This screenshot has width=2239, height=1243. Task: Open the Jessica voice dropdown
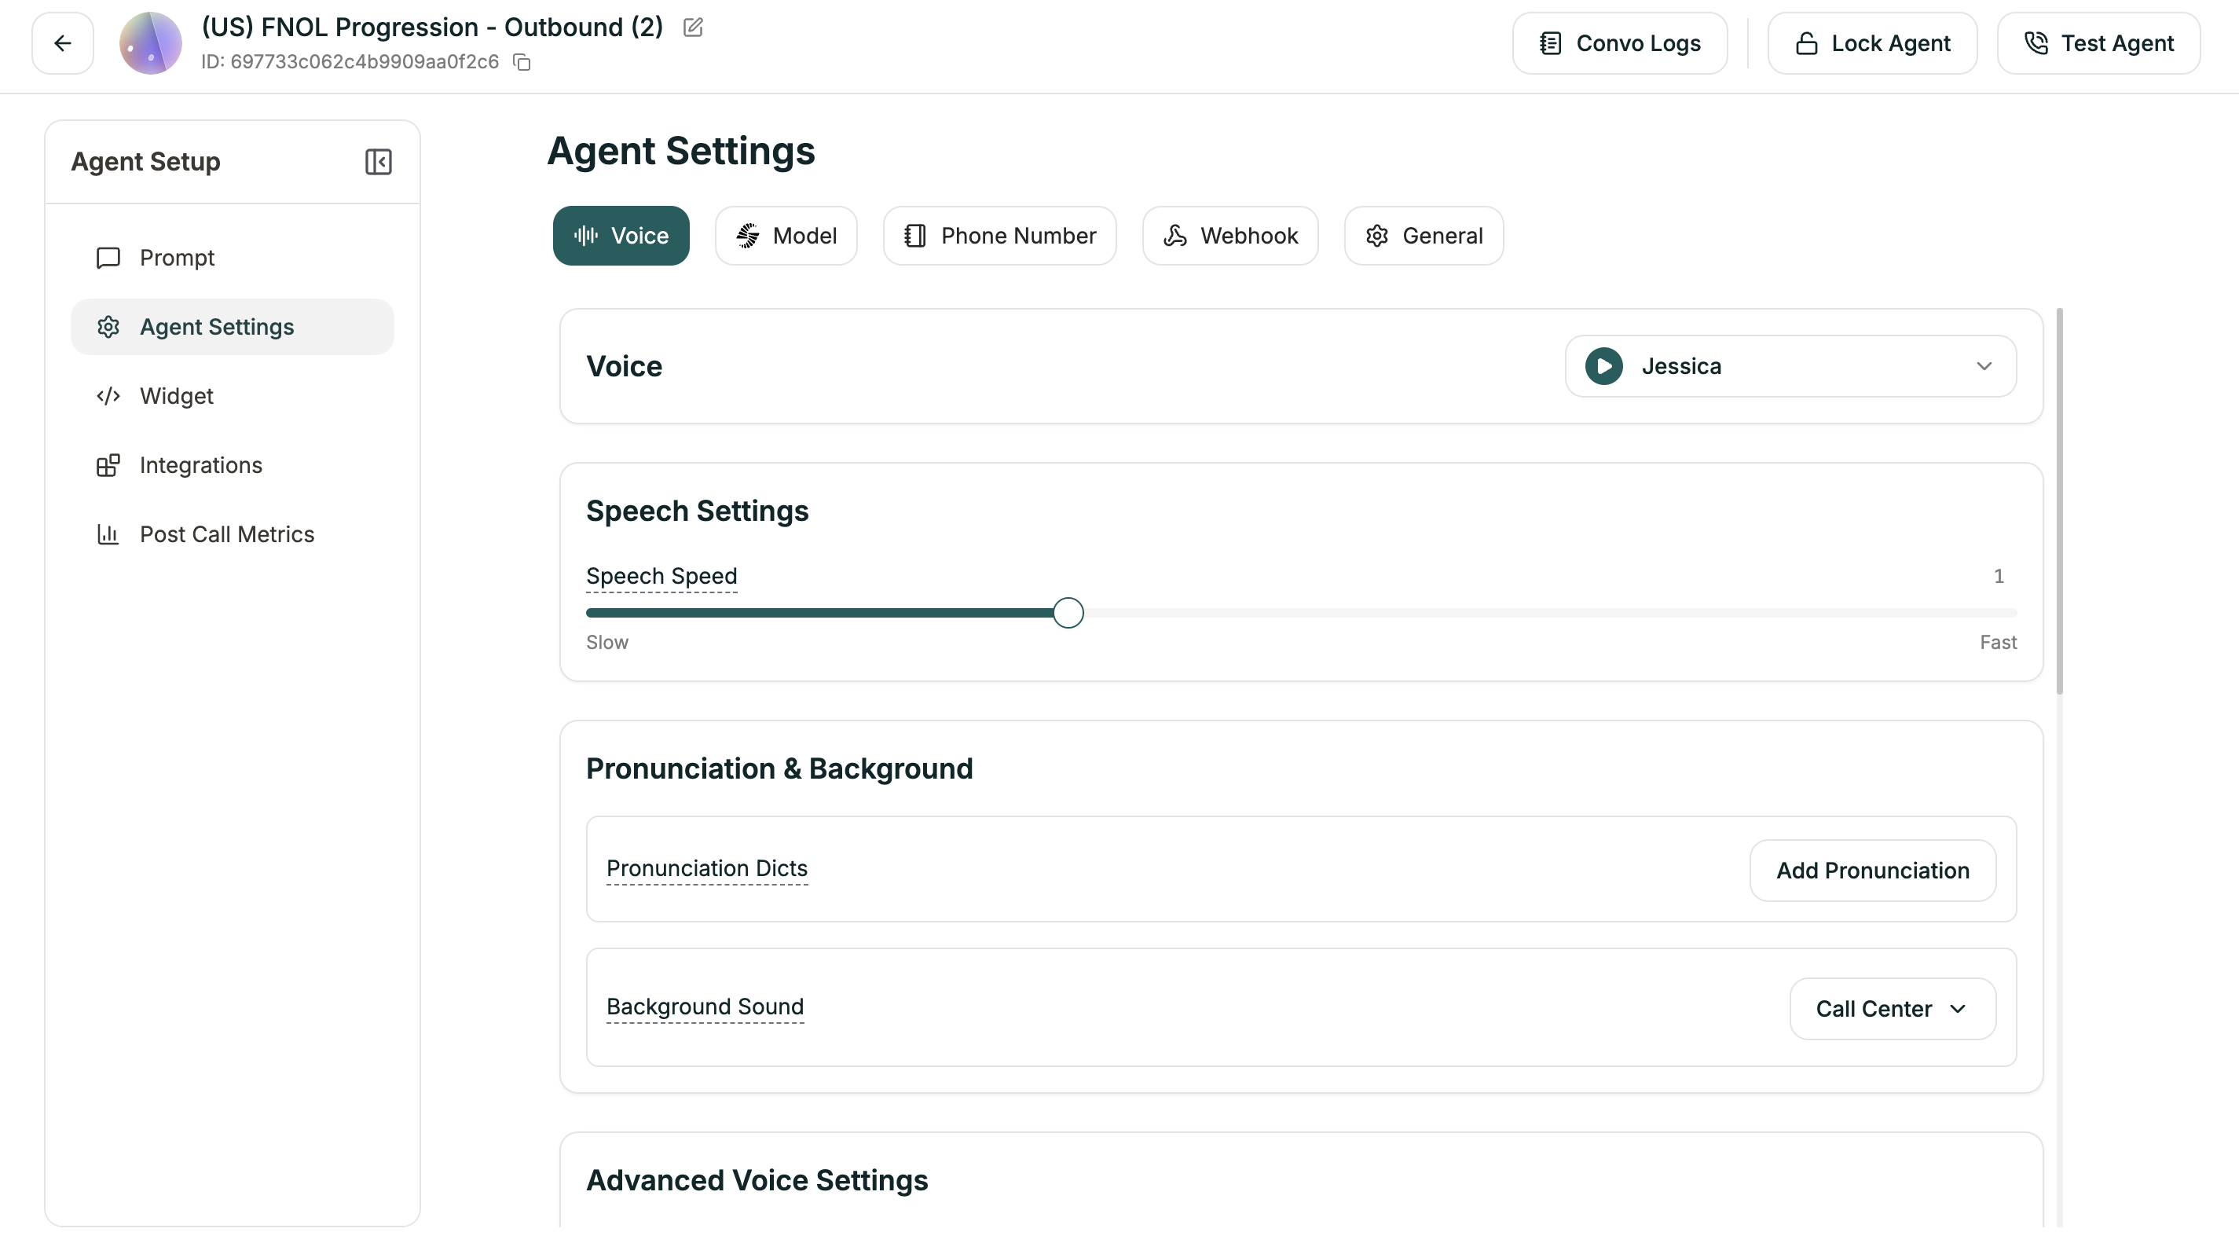(x=1984, y=366)
